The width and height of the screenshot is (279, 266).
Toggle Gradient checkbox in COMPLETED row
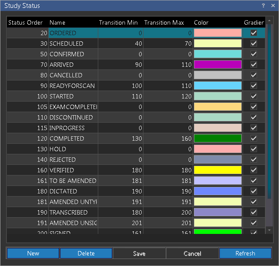tap(254, 138)
